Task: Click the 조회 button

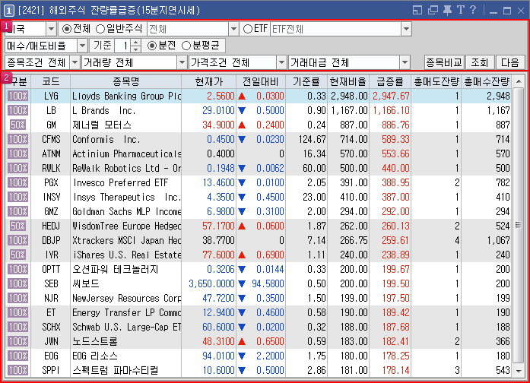Action: [480, 62]
